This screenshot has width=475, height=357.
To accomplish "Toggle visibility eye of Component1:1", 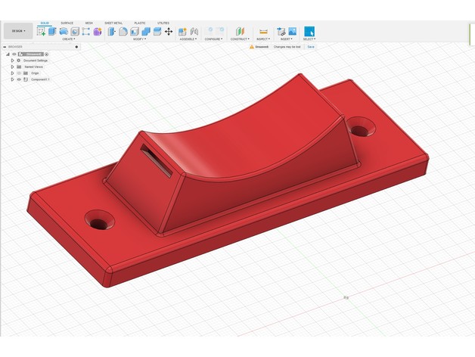I will [19, 79].
